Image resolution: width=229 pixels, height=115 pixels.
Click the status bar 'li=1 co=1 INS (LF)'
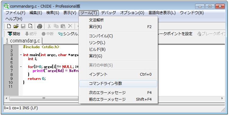tap(21, 108)
